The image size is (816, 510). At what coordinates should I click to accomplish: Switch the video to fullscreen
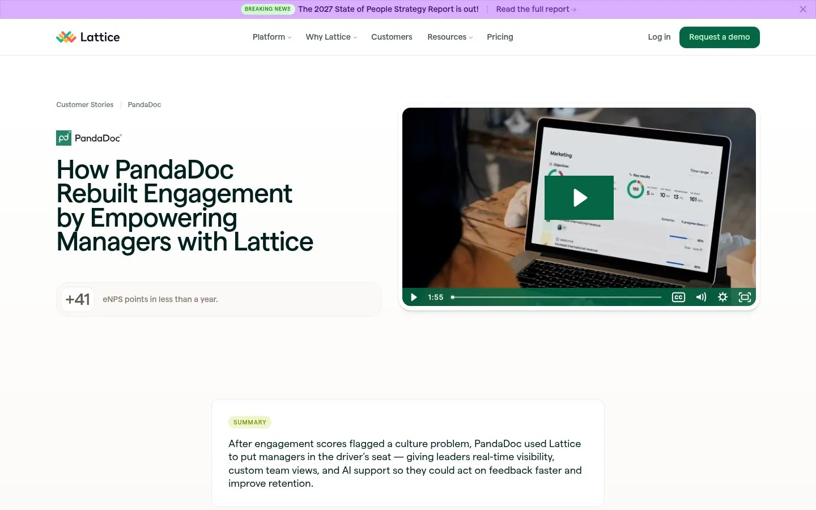745,297
